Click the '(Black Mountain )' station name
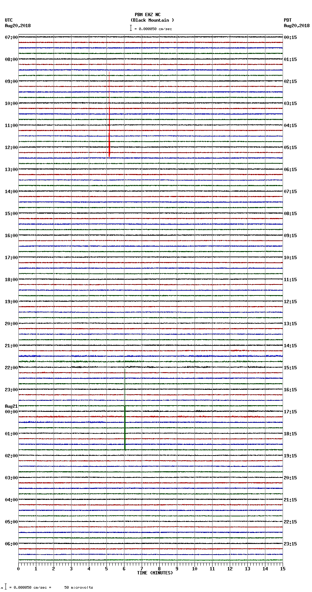Viewport: 312px width, 592px height. (x=152, y=20)
